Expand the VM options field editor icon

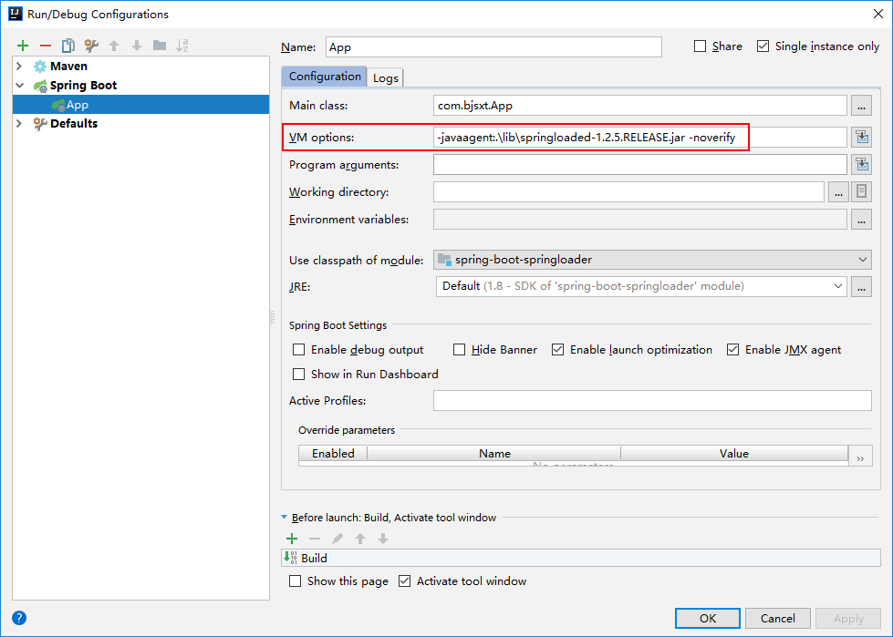pyautogui.click(x=860, y=138)
